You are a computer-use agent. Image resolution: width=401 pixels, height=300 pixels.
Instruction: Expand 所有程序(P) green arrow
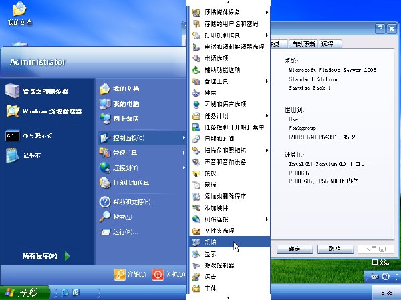[x=67, y=256]
